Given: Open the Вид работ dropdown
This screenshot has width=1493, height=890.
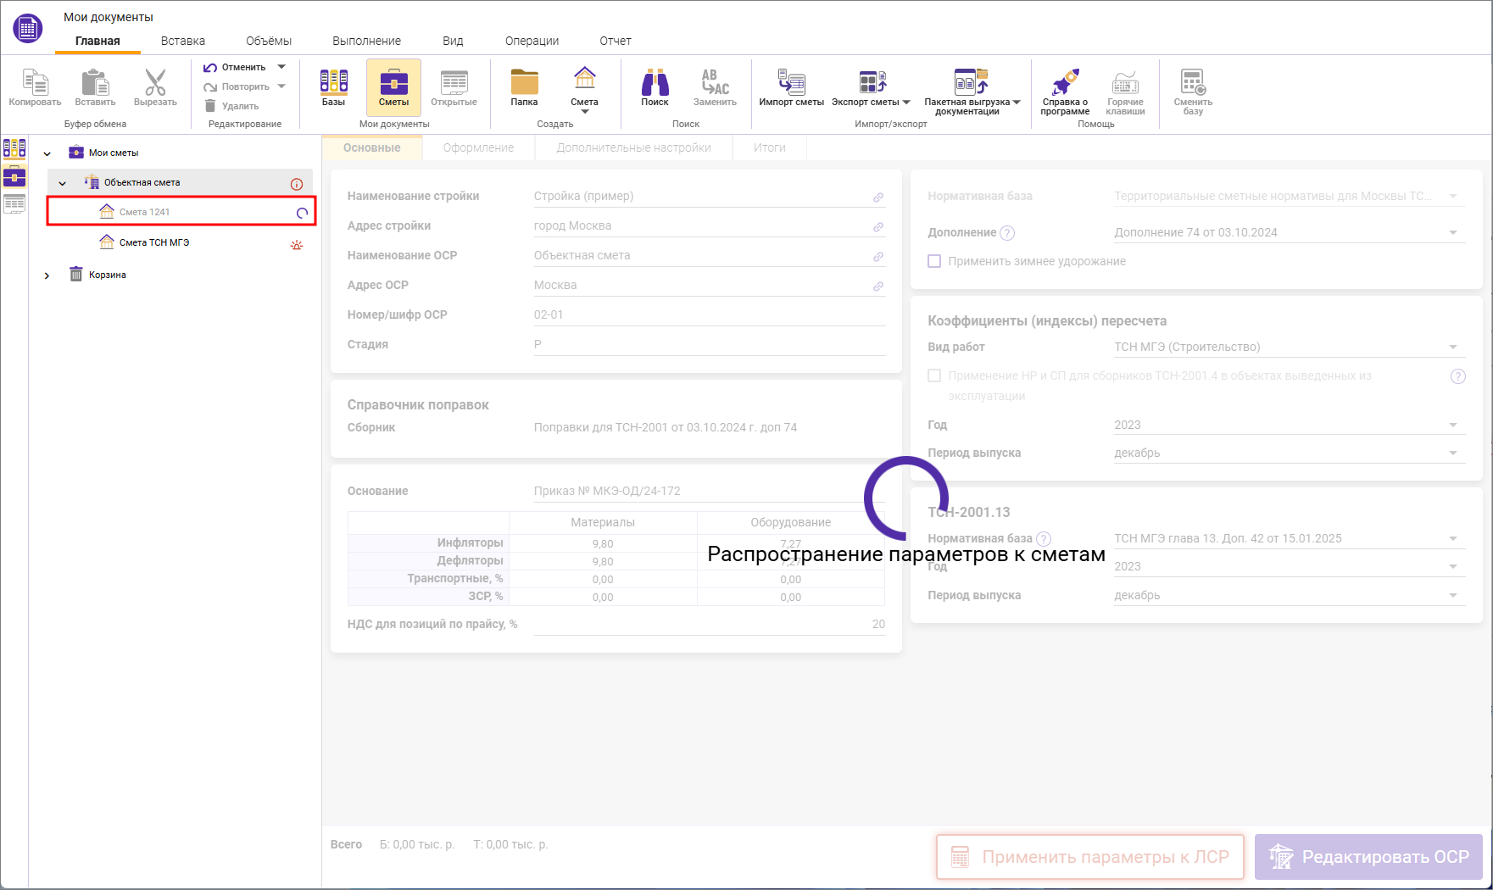Looking at the screenshot, I should pyautogui.click(x=1452, y=347).
